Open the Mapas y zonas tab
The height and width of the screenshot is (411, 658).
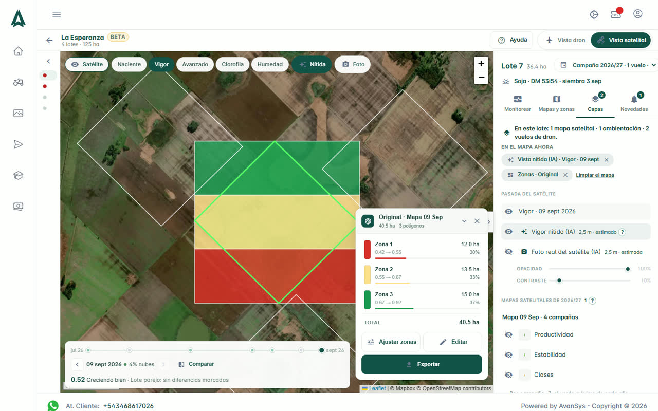click(x=556, y=103)
